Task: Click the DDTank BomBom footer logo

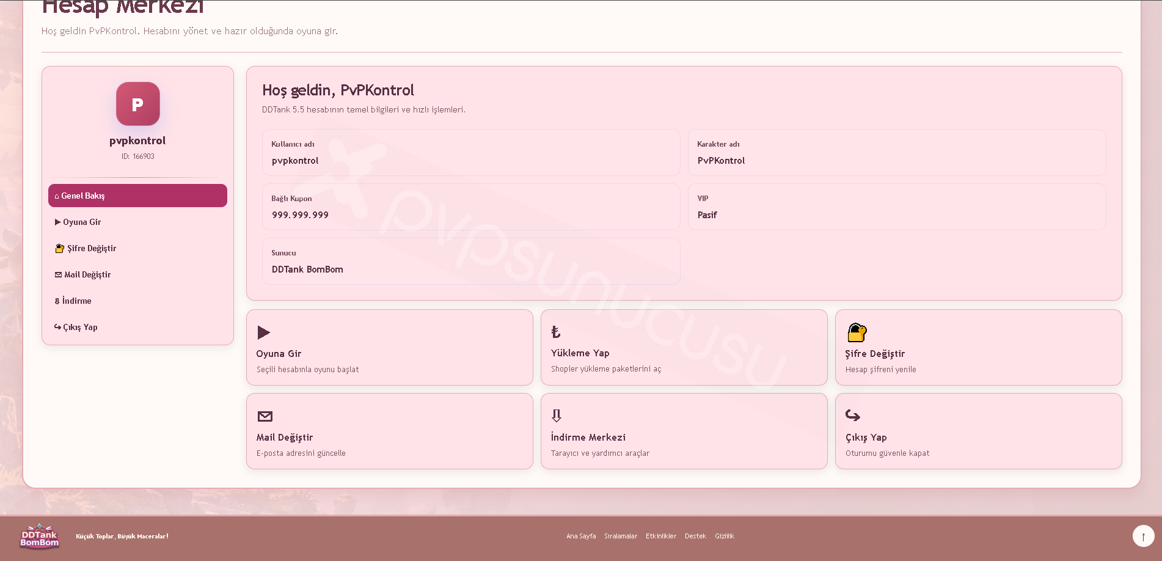Action: (40, 537)
